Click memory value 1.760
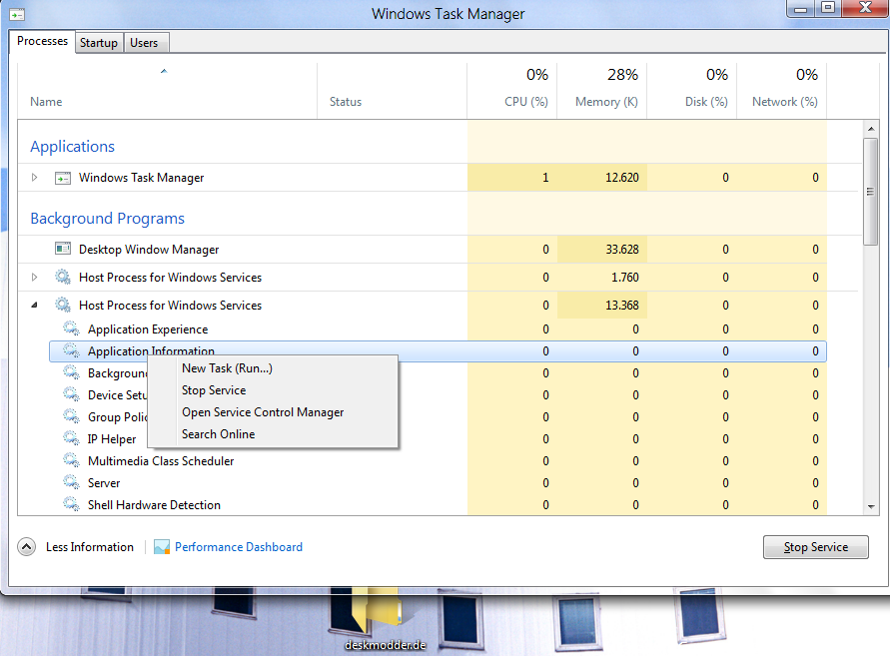The height and width of the screenshot is (656, 890). [x=625, y=277]
